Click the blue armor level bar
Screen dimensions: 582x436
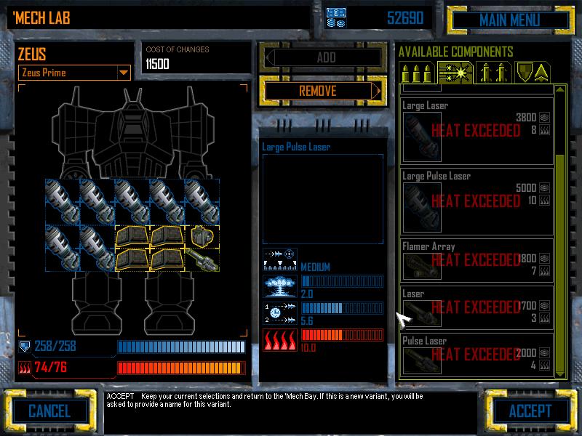181,347
